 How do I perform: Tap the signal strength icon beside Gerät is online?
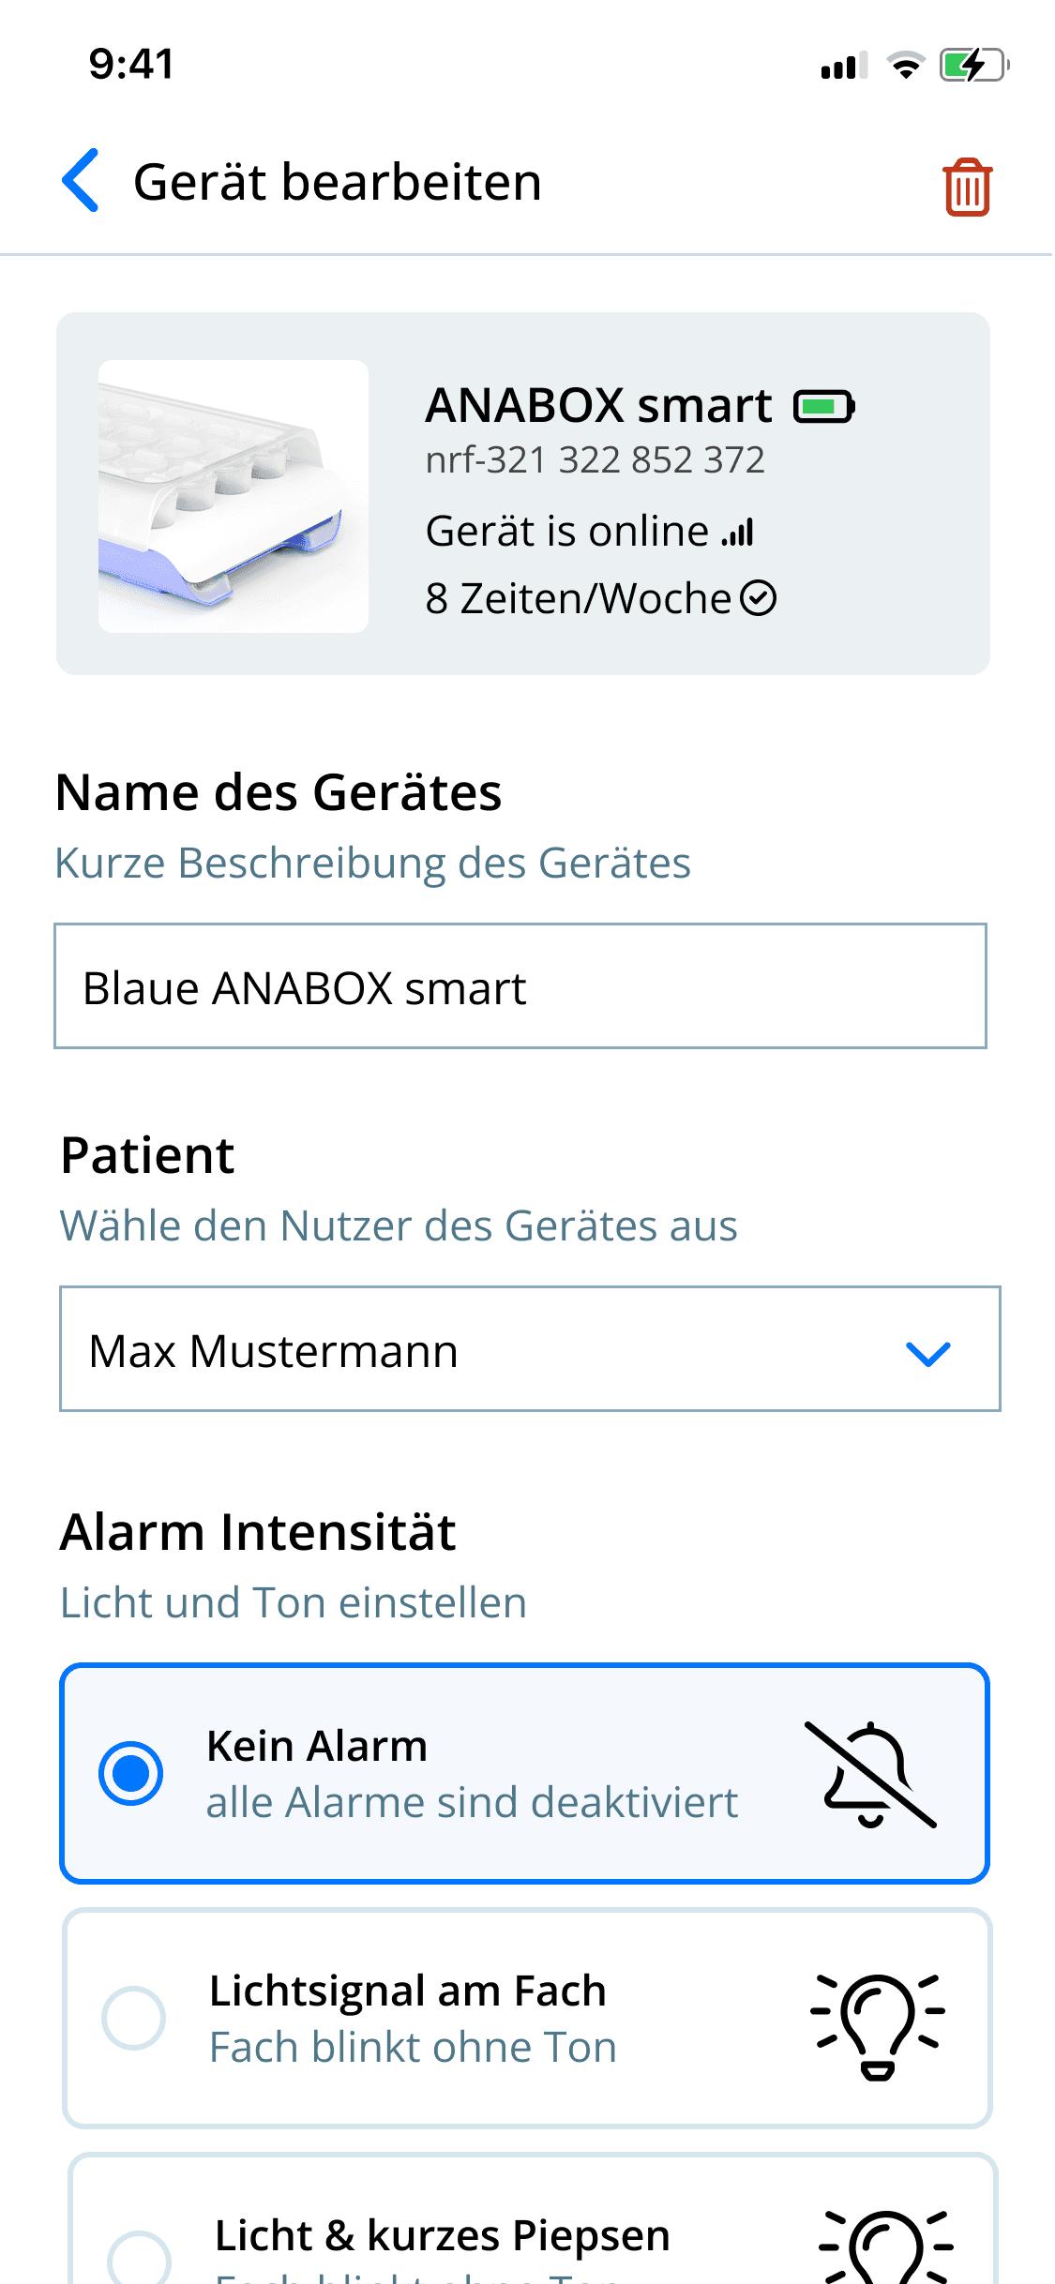(739, 530)
